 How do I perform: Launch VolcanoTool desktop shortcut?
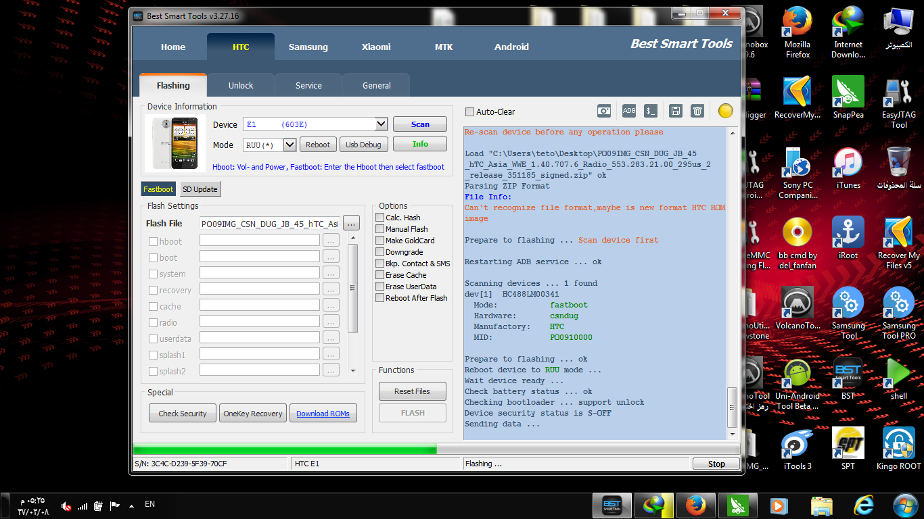[798, 309]
